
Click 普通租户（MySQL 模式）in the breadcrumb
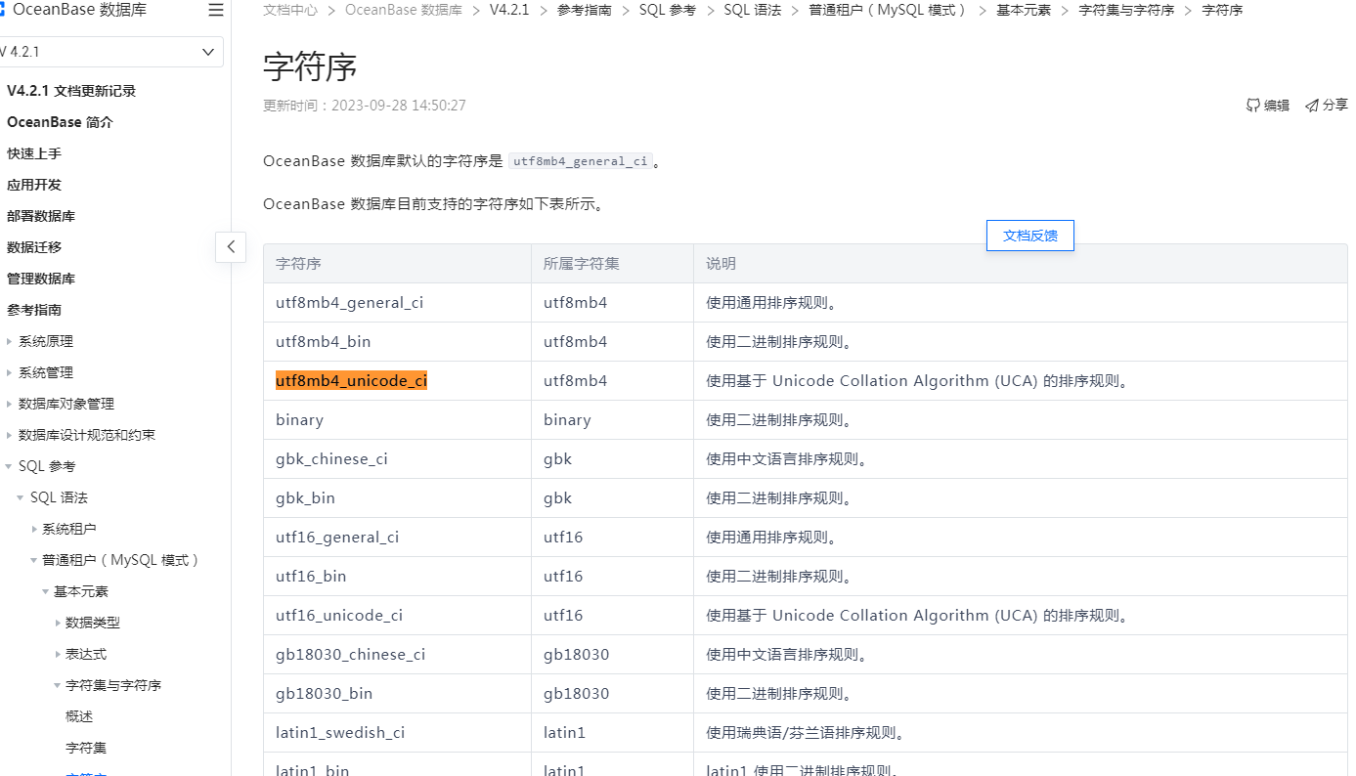[889, 10]
